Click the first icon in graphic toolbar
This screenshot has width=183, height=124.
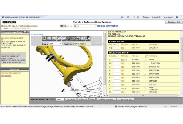(x=44, y=39)
